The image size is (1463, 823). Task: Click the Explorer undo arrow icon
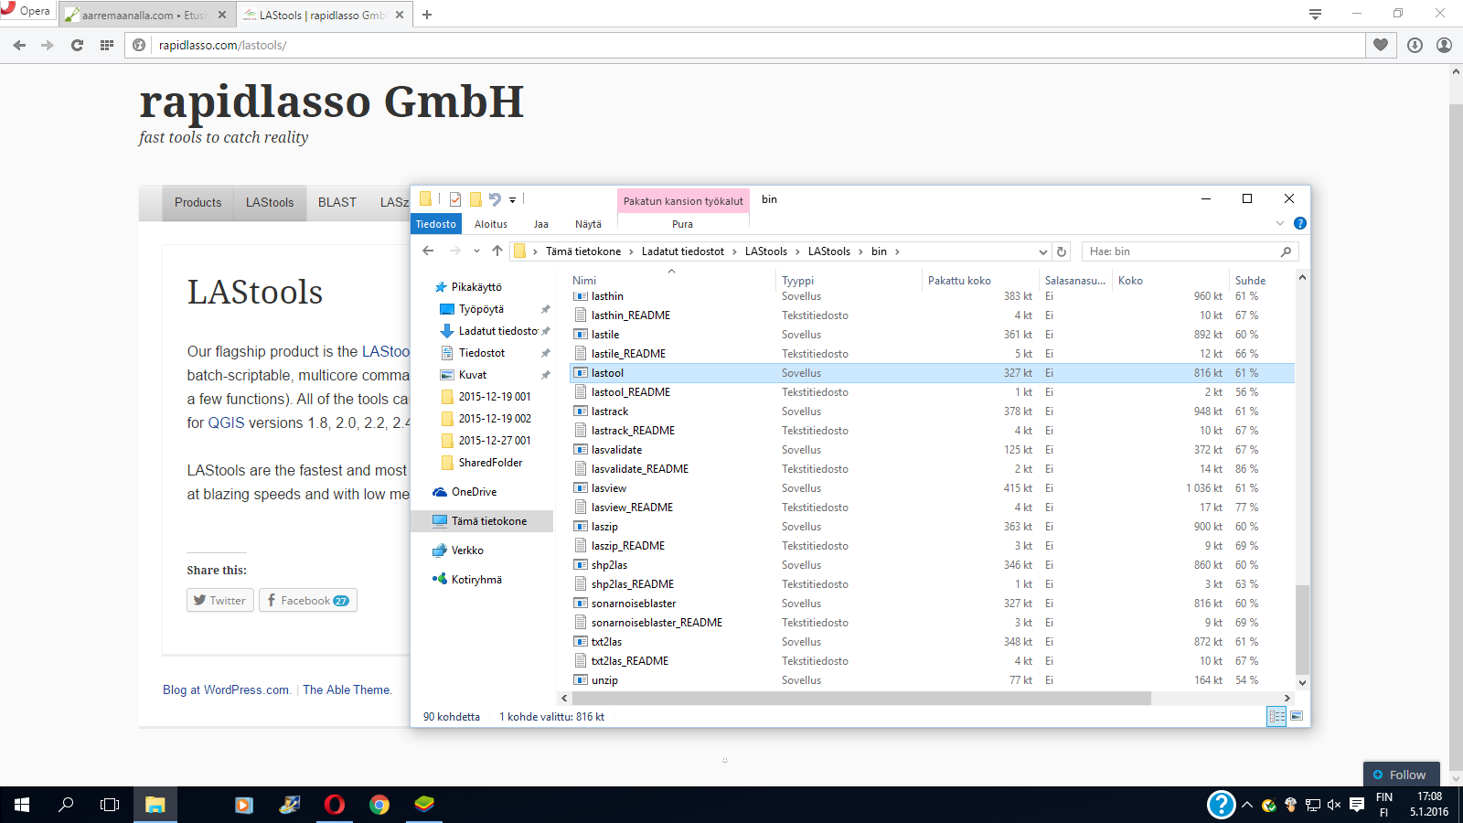[495, 198]
